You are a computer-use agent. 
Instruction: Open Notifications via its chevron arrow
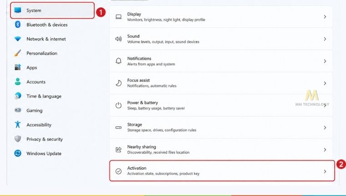[x=325, y=61]
